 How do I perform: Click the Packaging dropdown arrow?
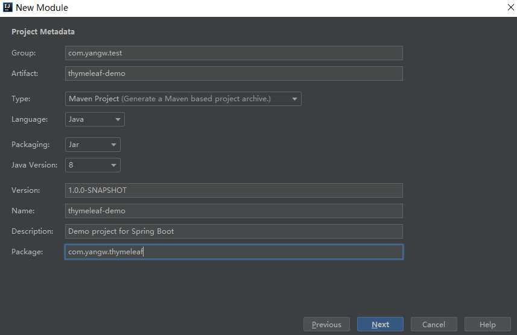(113, 145)
